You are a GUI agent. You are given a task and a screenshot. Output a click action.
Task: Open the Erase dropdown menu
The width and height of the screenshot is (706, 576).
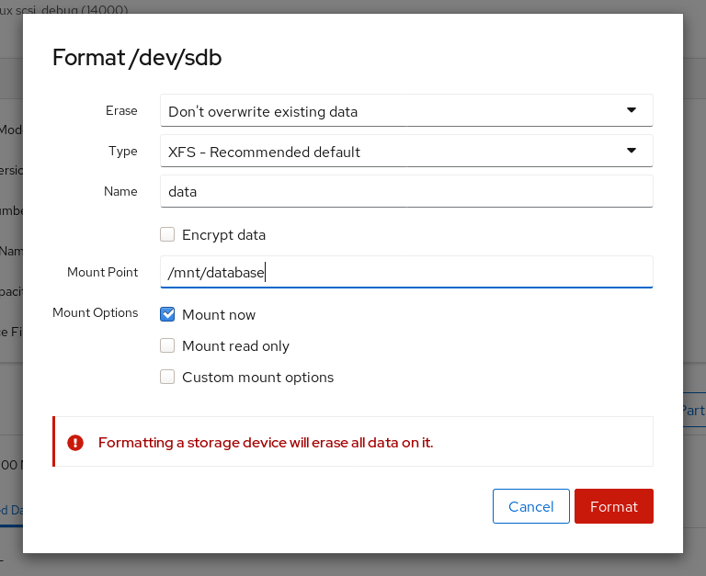[406, 111]
